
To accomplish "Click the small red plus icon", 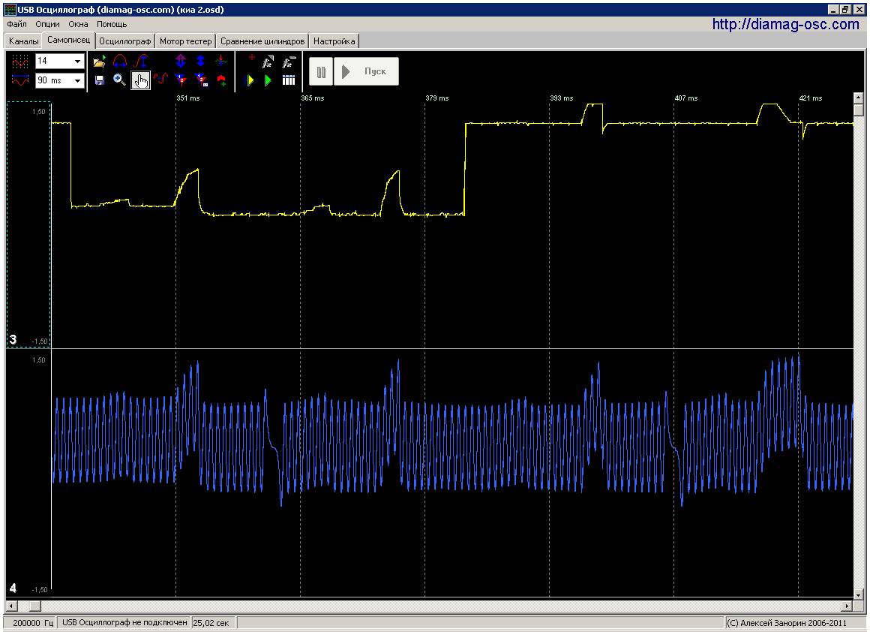I will 251,57.
